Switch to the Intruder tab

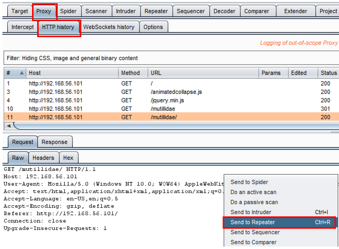click(x=126, y=11)
